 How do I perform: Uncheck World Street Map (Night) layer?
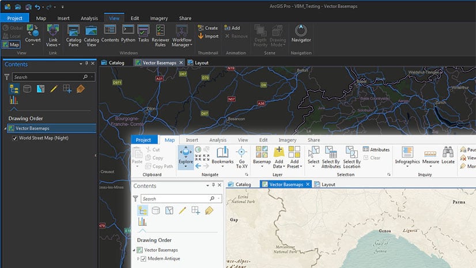click(14, 138)
